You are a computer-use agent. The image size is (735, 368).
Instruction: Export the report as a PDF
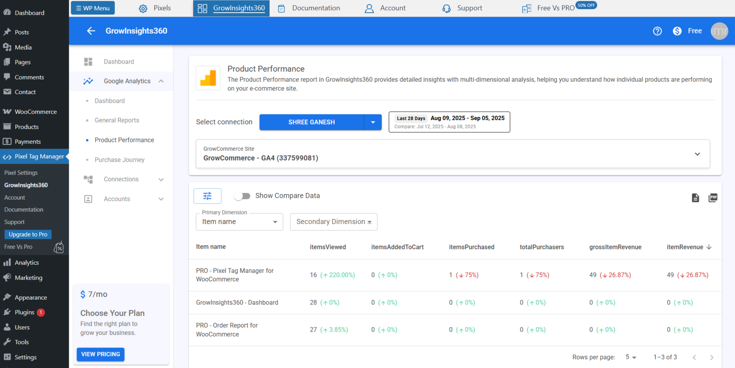pyautogui.click(x=713, y=198)
